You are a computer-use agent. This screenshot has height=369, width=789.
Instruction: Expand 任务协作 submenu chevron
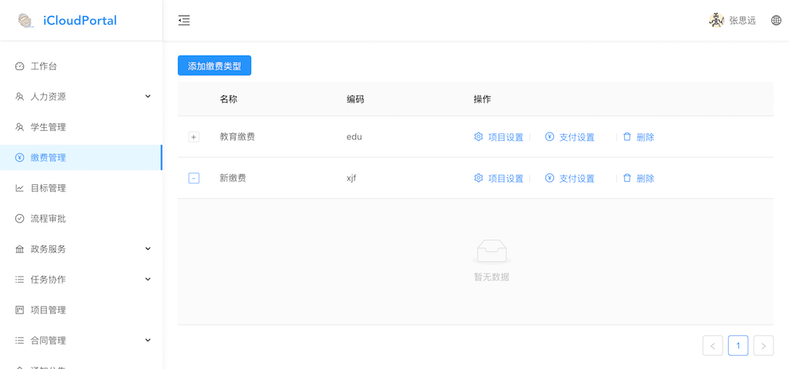(148, 279)
